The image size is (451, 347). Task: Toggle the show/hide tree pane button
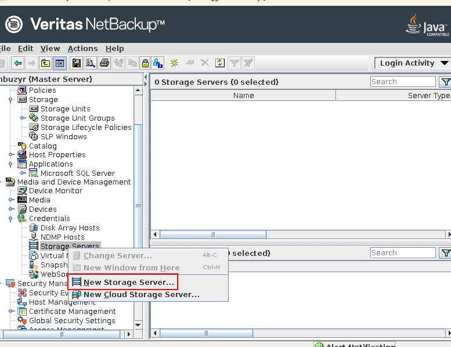pos(60,63)
